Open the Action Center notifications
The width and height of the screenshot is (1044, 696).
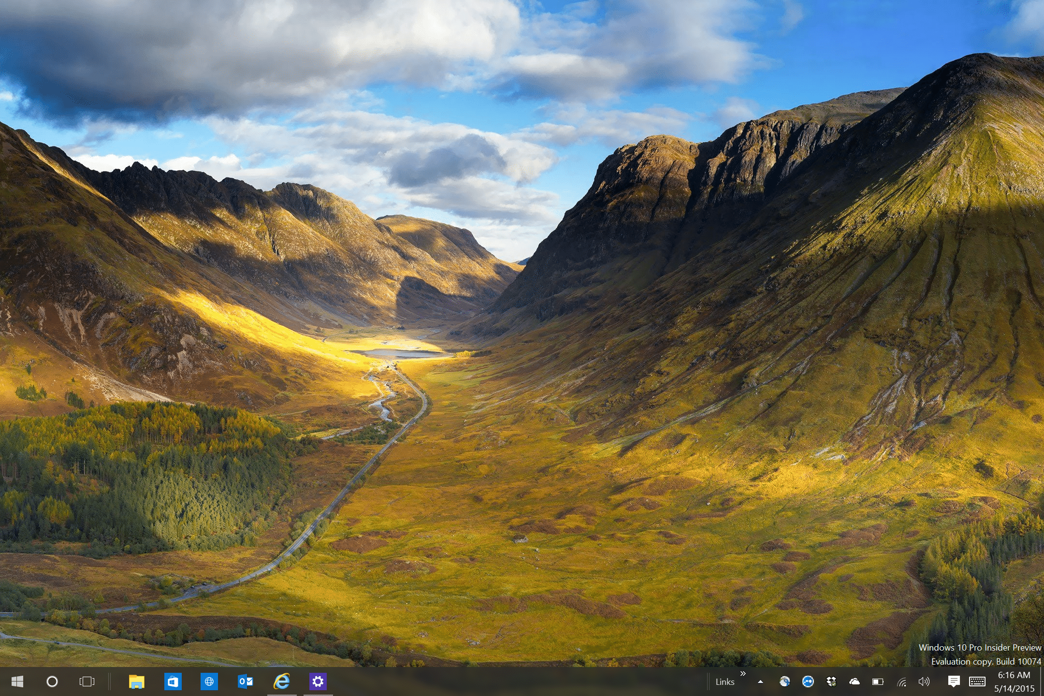(x=954, y=681)
